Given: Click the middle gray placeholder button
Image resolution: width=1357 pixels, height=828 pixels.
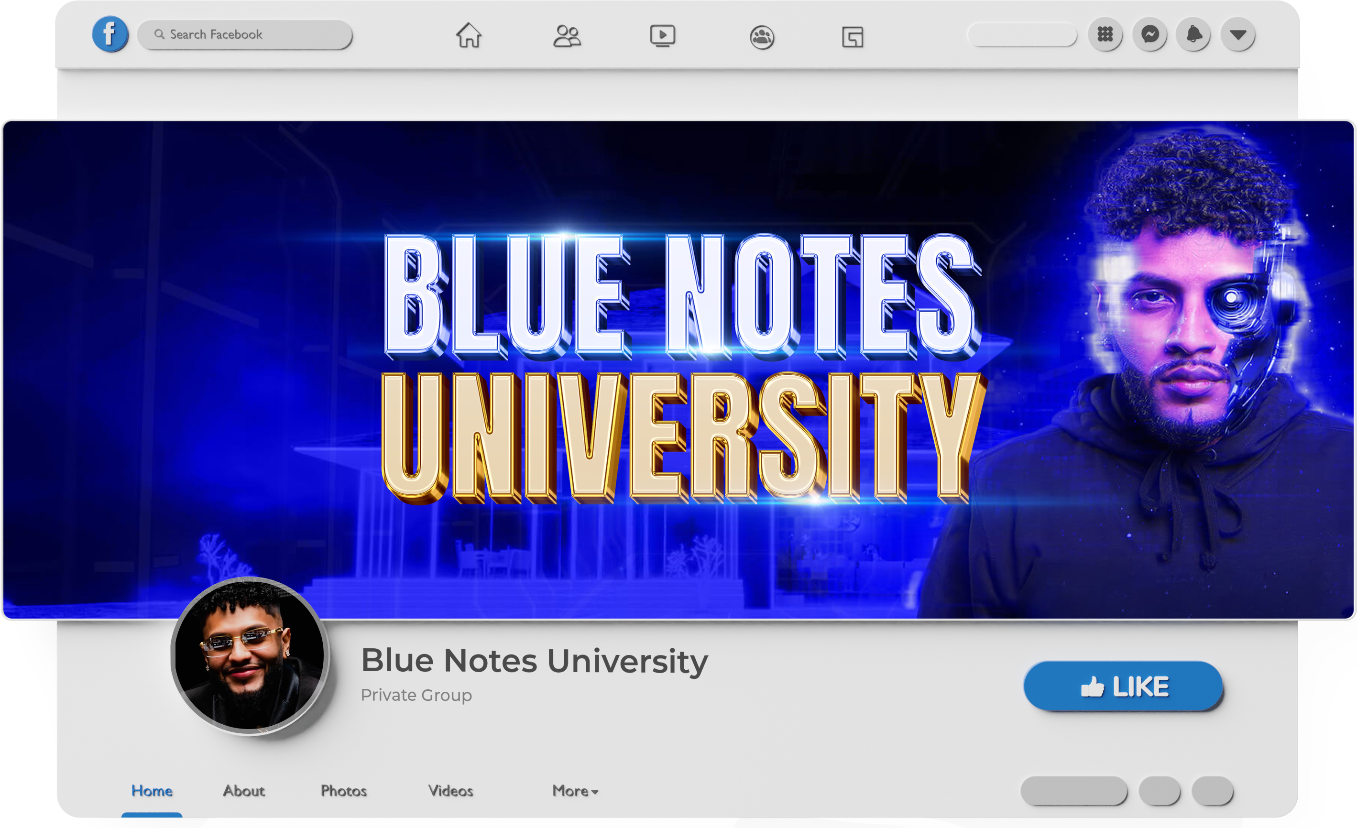Looking at the screenshot, I should (x=1160, y=791).
